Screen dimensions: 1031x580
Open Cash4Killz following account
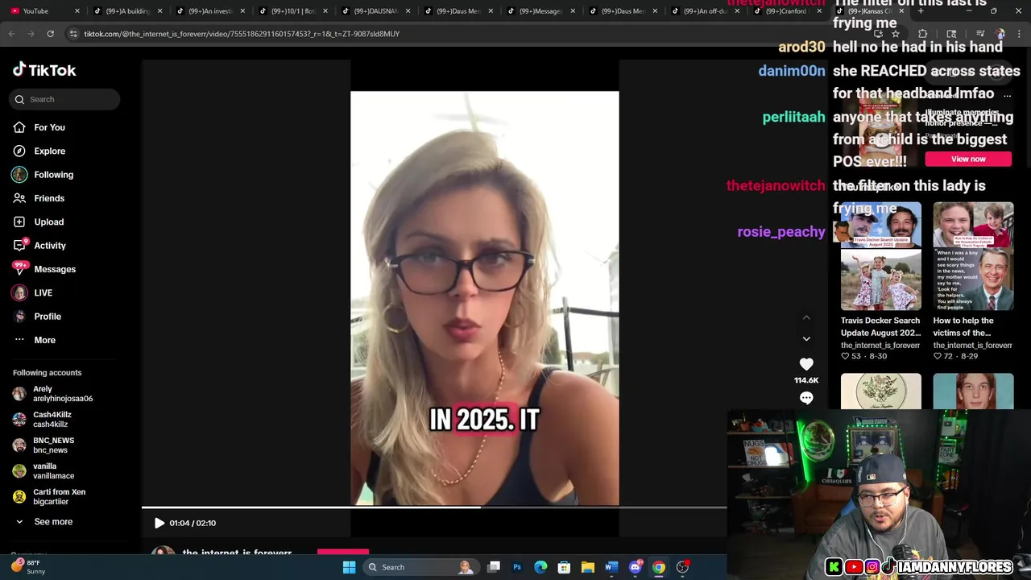[x=42, y=420]
